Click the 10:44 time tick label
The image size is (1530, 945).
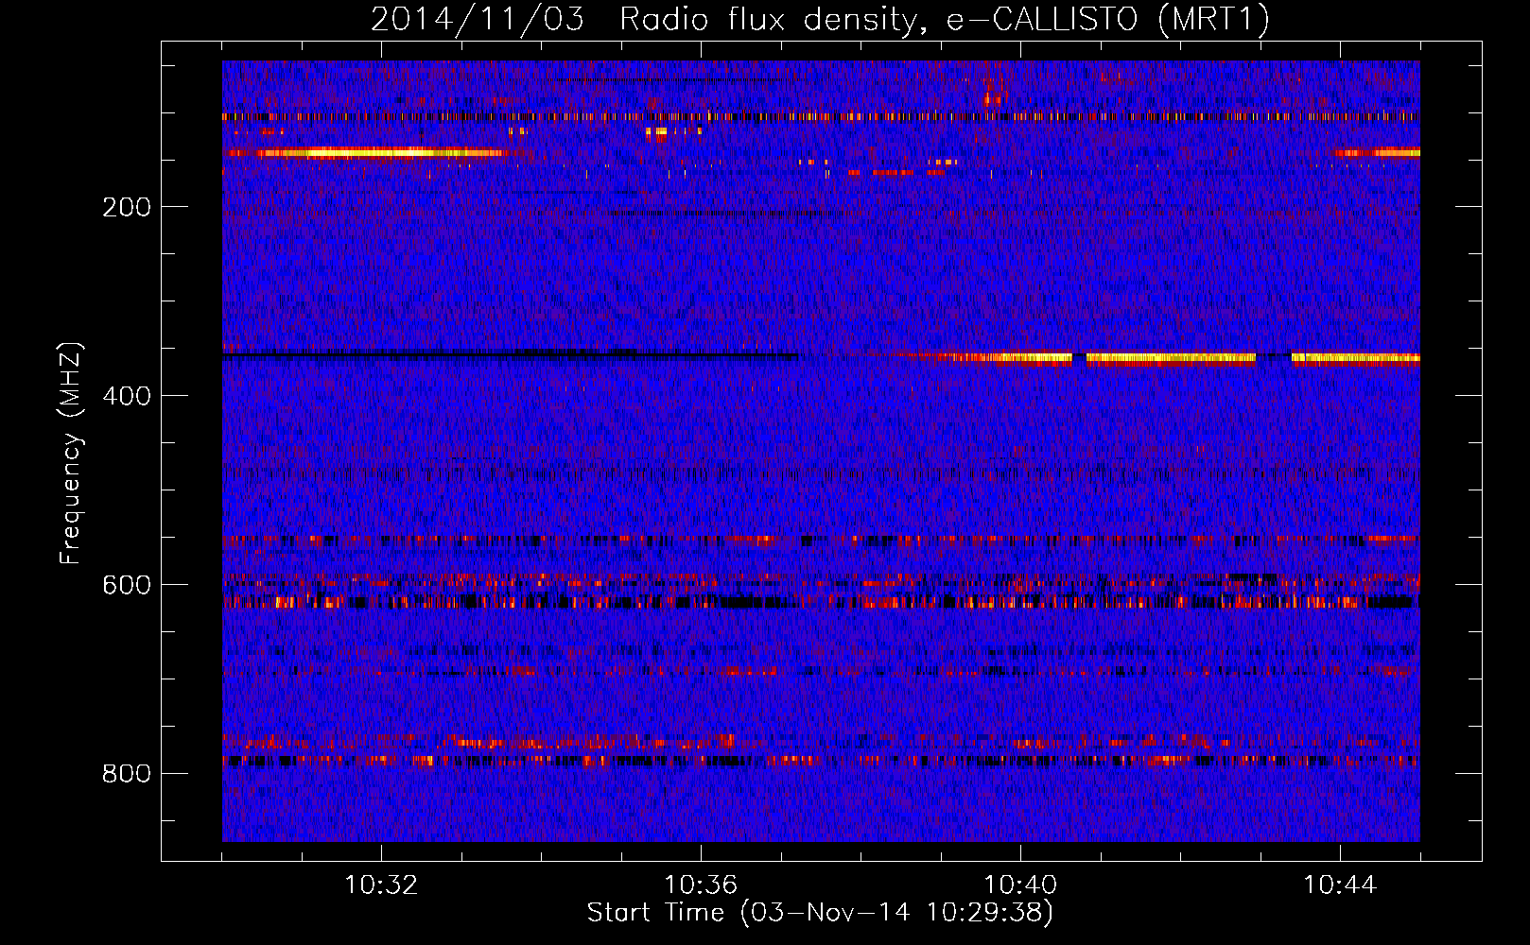[x=1340, y=885]
